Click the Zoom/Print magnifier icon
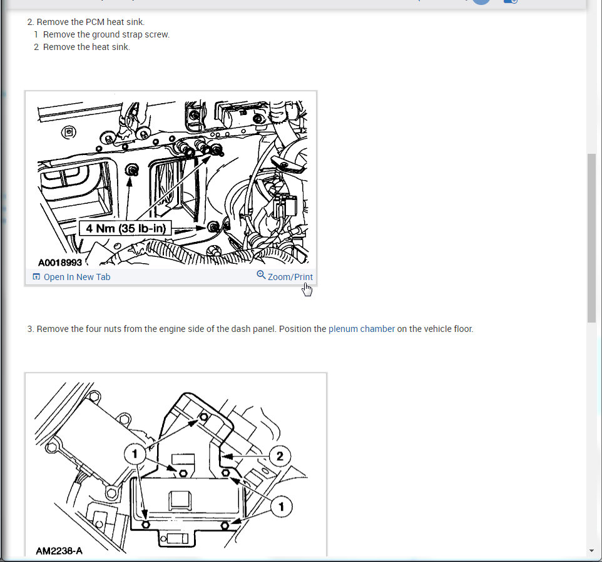602x562 pixels. click(x=261, y=274)
